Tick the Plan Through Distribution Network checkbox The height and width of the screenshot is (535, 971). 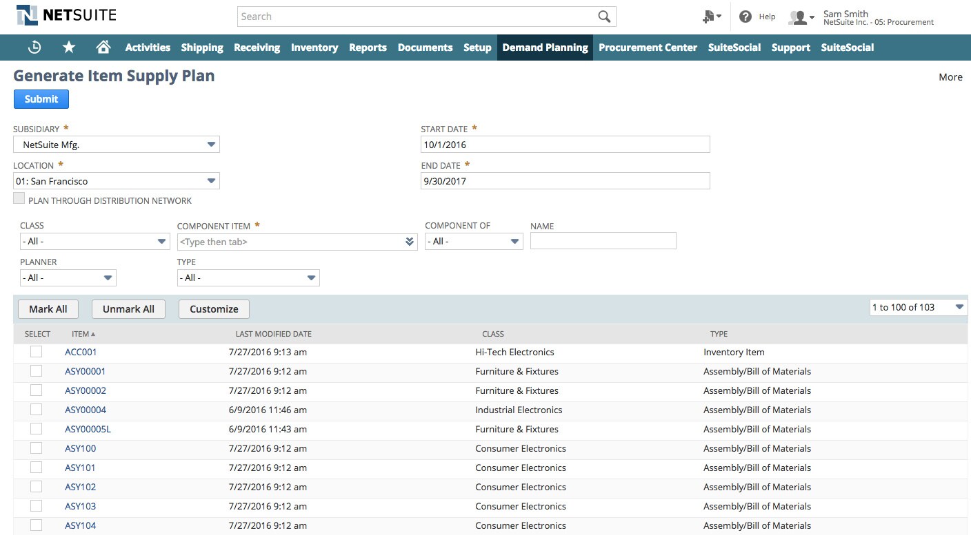pos(19,198)
